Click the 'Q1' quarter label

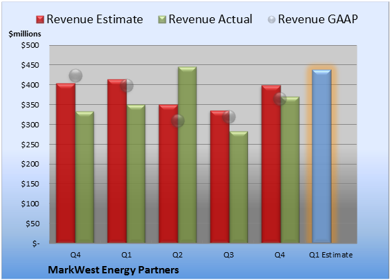pyautogui.click(x=126, y=255)
